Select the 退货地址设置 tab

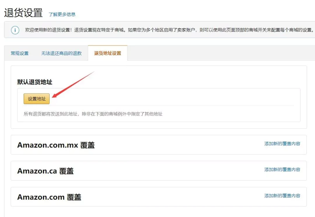click(x=108, y=53)
